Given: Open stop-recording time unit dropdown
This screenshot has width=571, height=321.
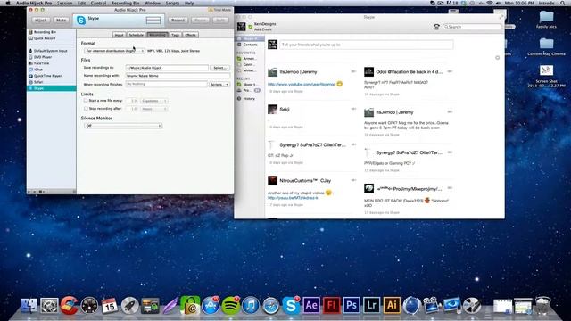Looking at the screenshot, I should (154, 109).
